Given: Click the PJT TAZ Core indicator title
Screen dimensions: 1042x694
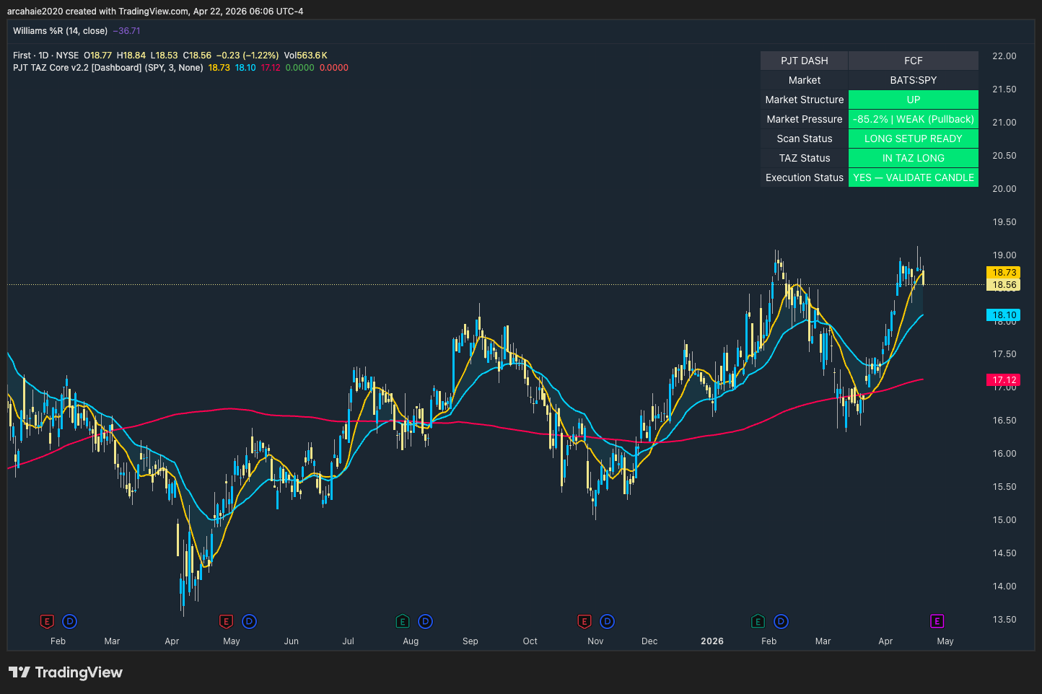Looking at the screenshot, I should click(108, 68).
